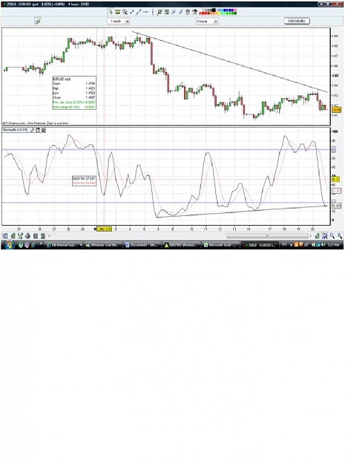Switch to Document1 Microsoft Word taskbar item
The height and width of the screenshot is (464, 348).
click(x=142, y=245)
